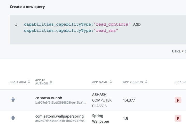The width and height of the screenshot is (186, 124).
Task: Click sort arrows beside App ID Author
Action: (x=51, y=82)
